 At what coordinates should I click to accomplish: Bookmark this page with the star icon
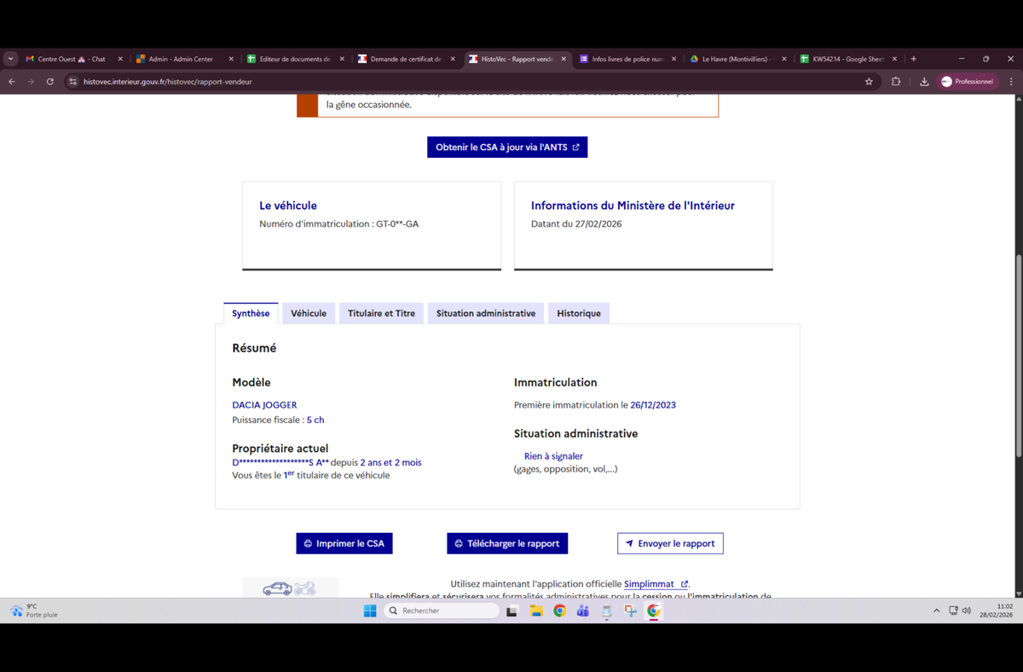(x=869, y=82)
